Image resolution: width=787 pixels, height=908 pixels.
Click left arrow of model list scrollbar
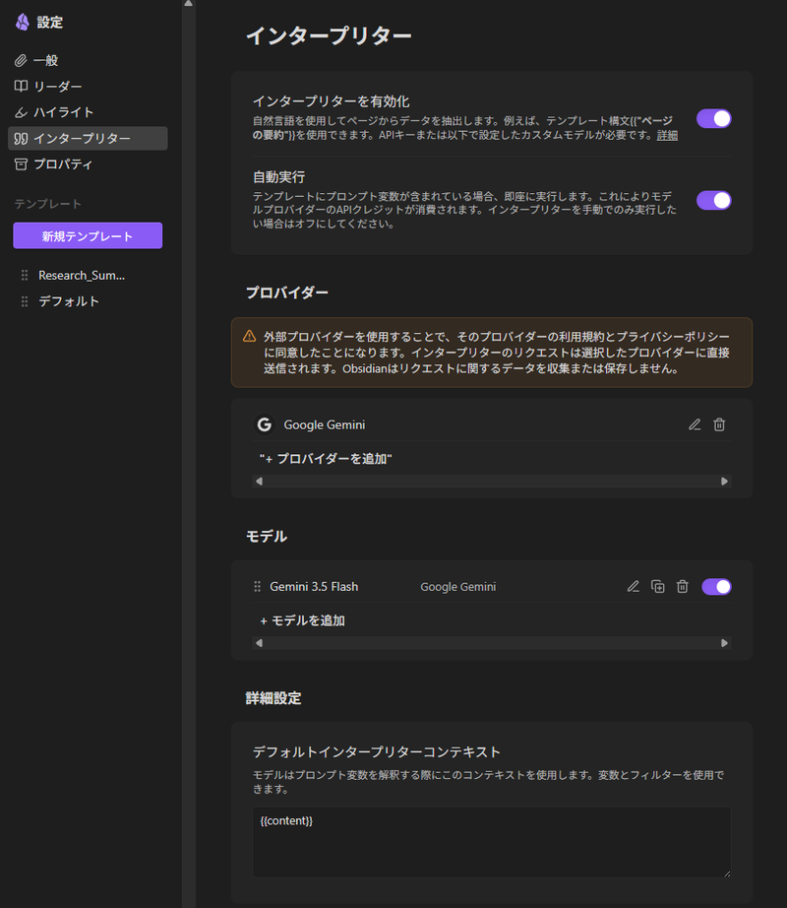pyautogui.click(x=259, y=643)
